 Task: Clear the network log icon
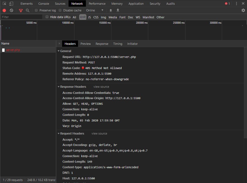[11, 10]
